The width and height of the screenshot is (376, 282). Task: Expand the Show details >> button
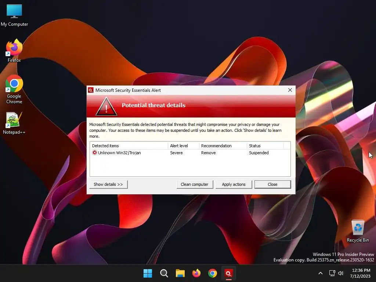(108, 184)
